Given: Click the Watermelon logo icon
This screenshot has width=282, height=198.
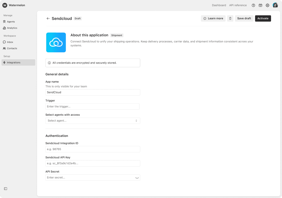Looking at the screenshot, I should (5, 5).
